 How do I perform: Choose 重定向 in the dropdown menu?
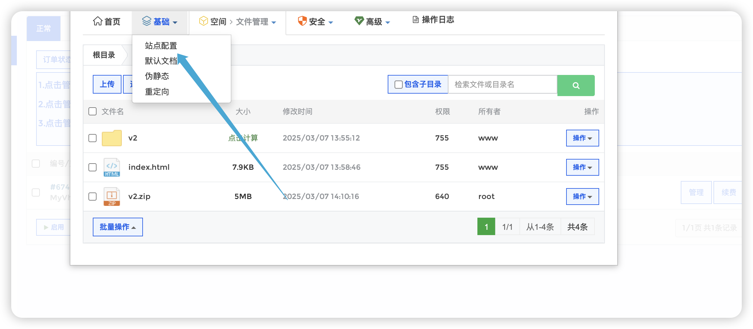click(x=157, y=92)
